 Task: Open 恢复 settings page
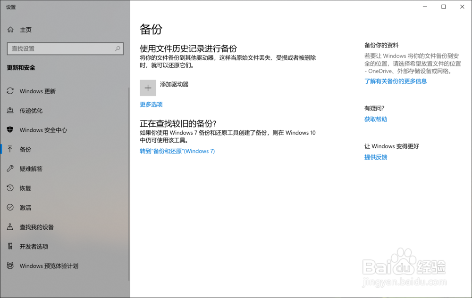click(x=25, y=188)
